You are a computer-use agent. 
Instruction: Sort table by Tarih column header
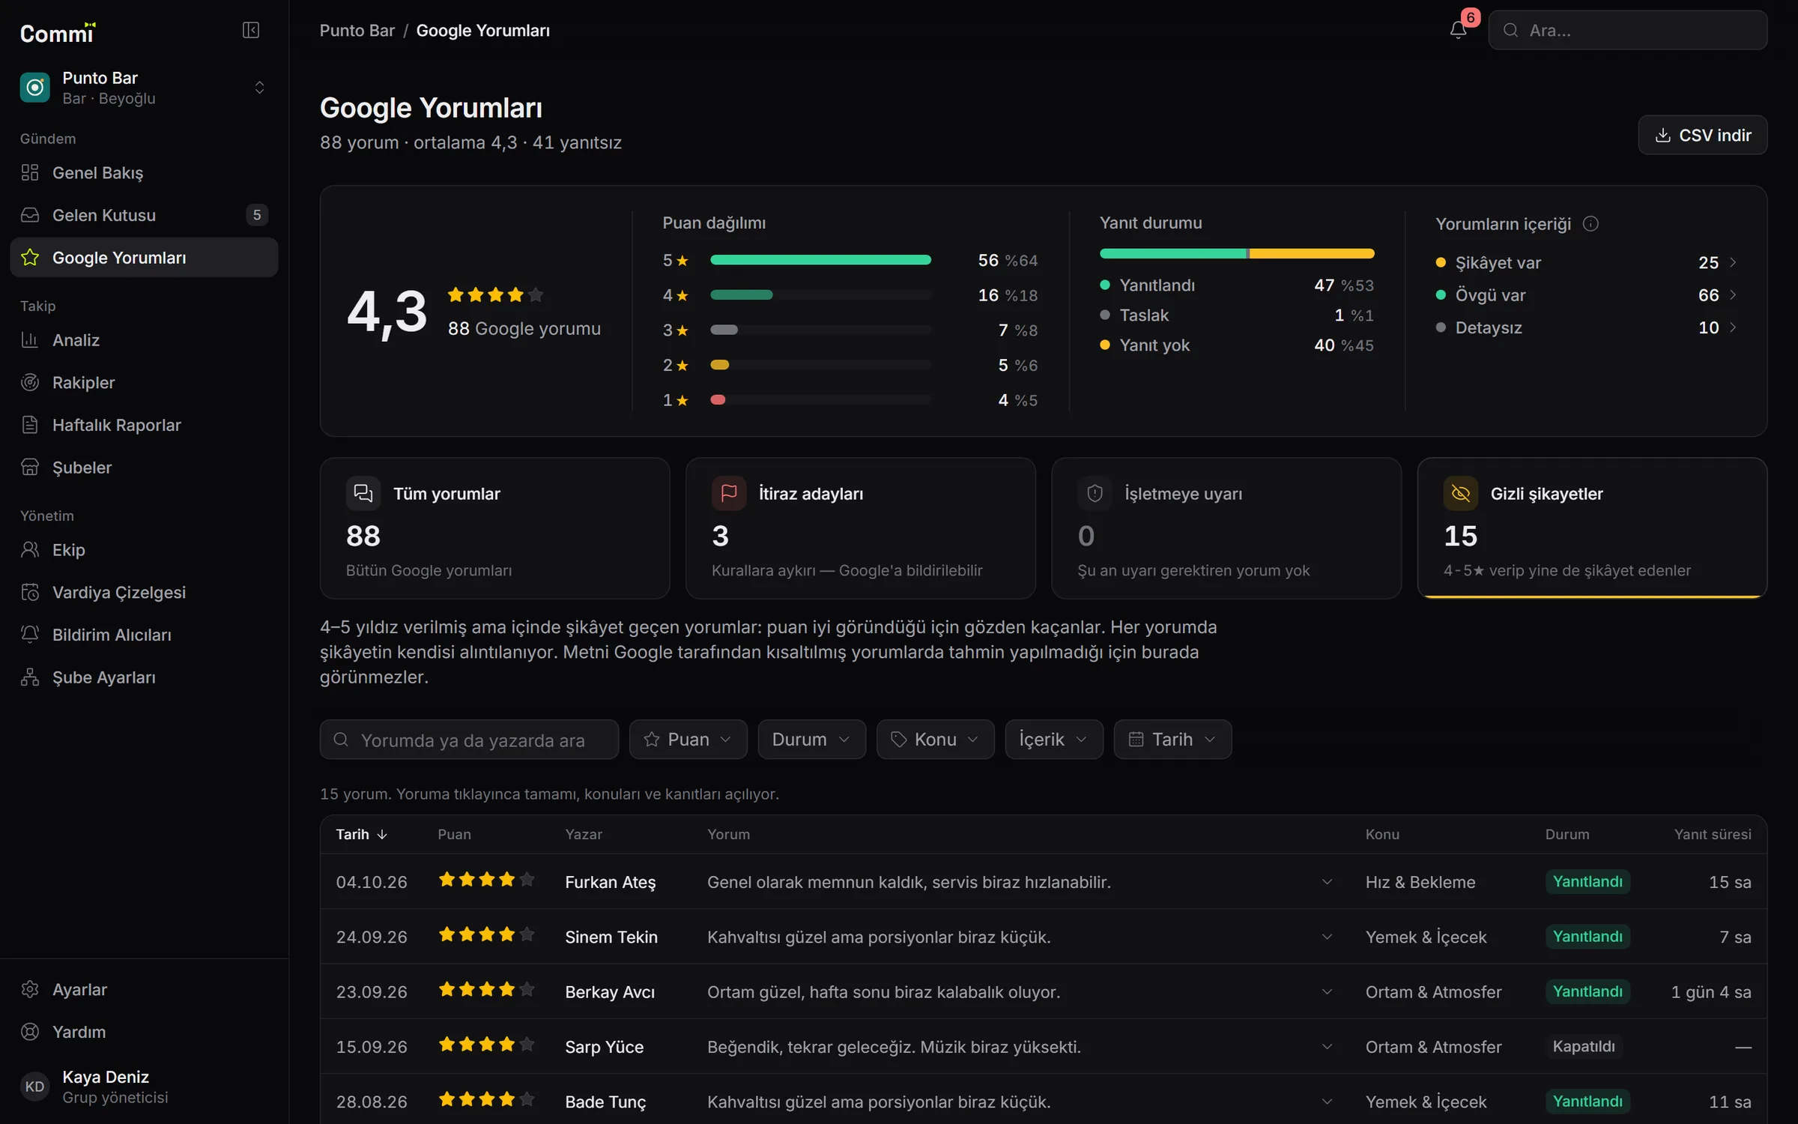pos(361,835)
